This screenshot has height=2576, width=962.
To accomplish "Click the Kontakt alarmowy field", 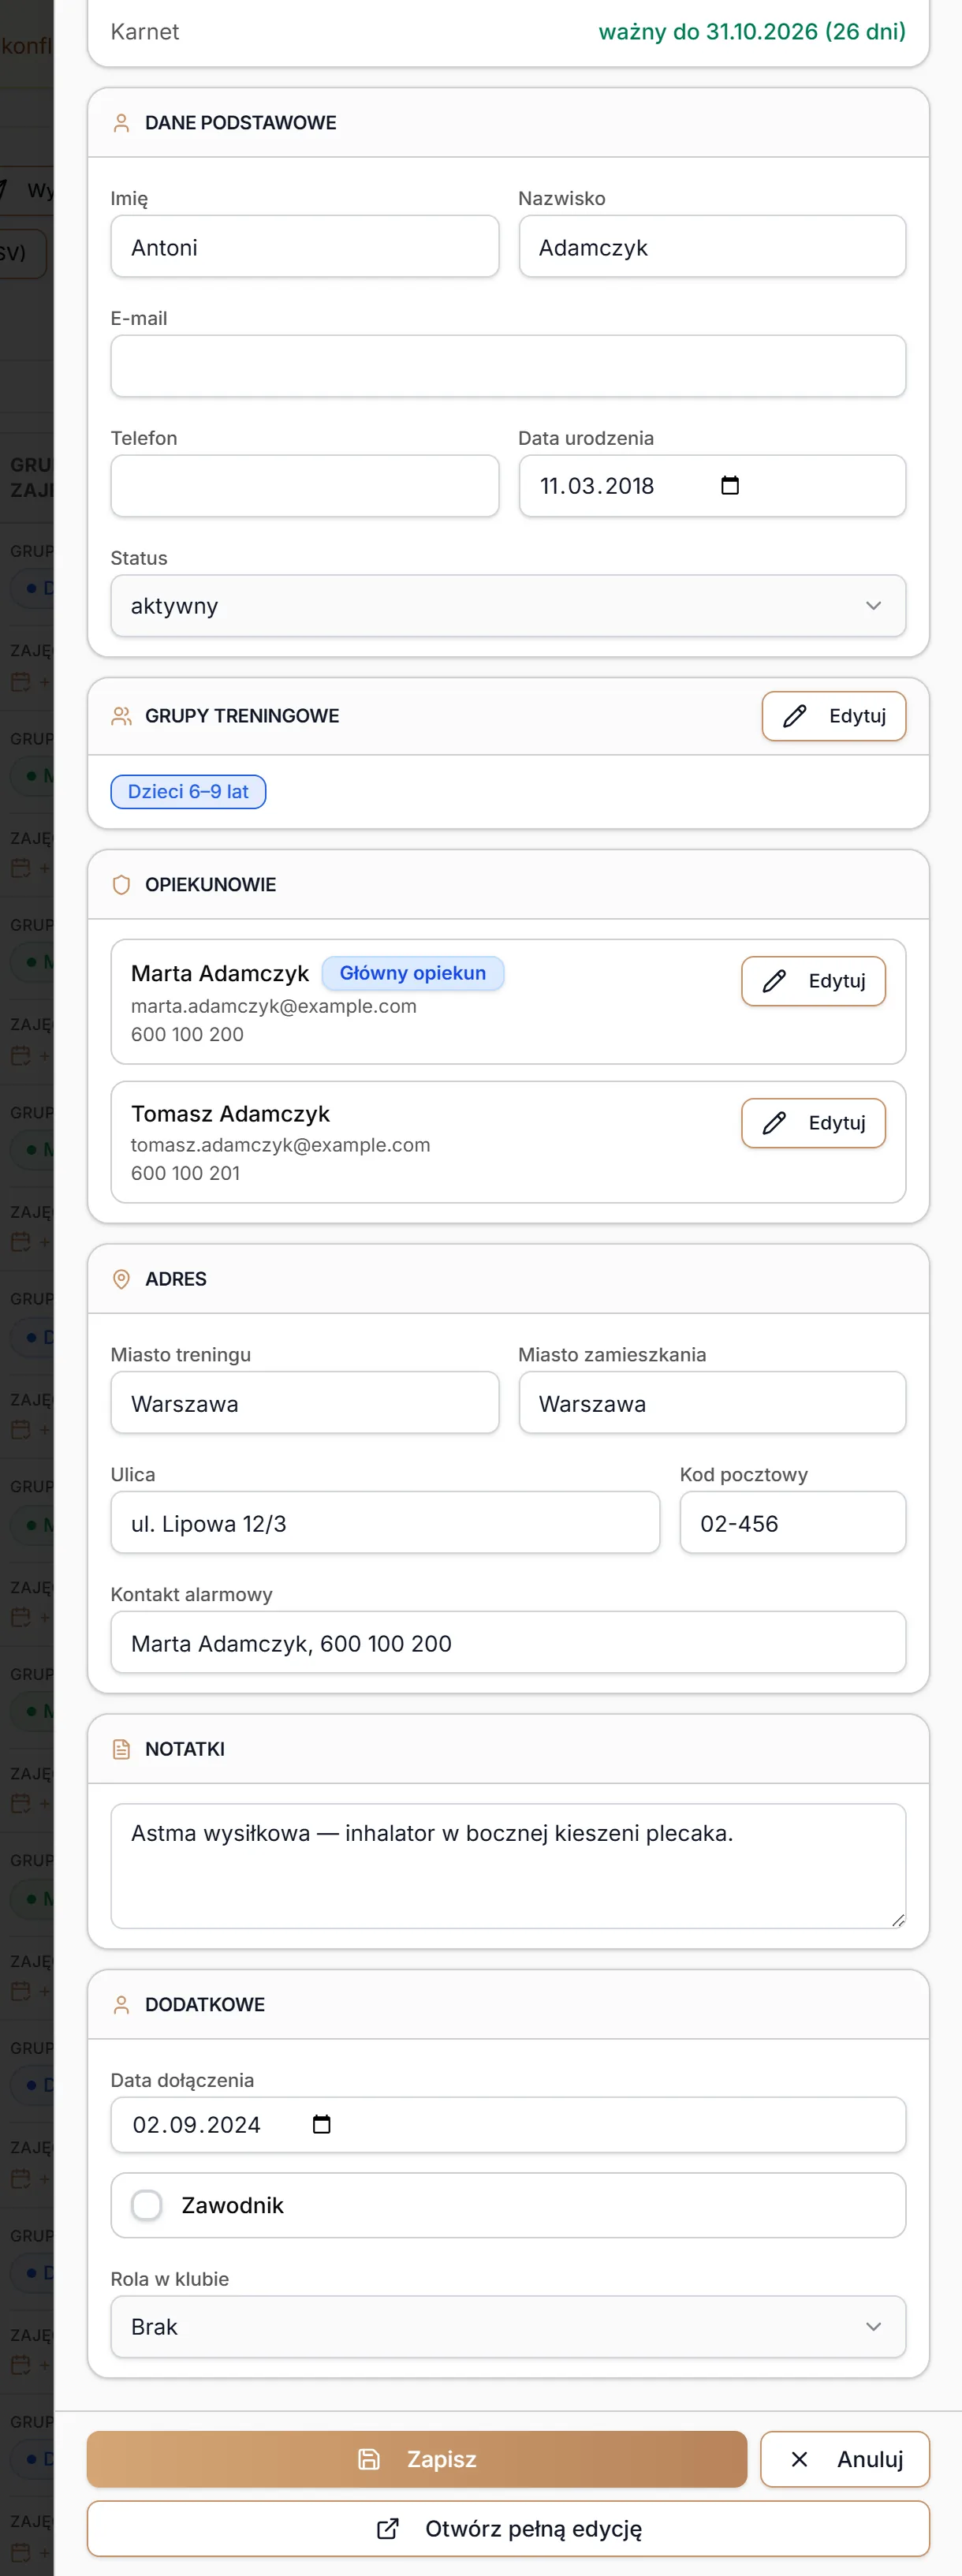I will click(x=508, y=1643).
